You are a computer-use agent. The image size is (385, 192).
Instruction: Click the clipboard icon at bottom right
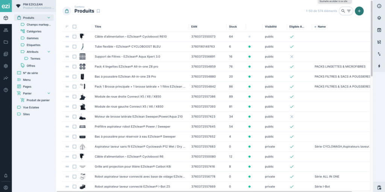(x=379, y=188)
